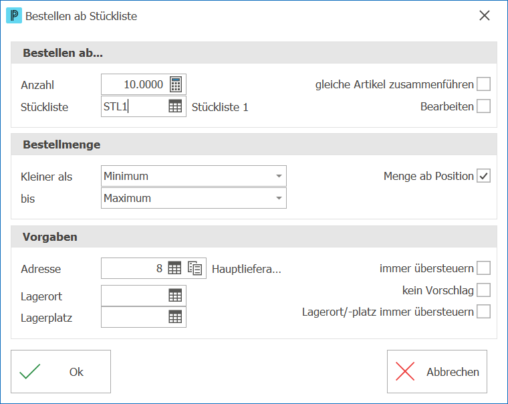508x404 pixels.
Task: Uncheck Menge ab Position checkbox
Action: tap(483, 176)
